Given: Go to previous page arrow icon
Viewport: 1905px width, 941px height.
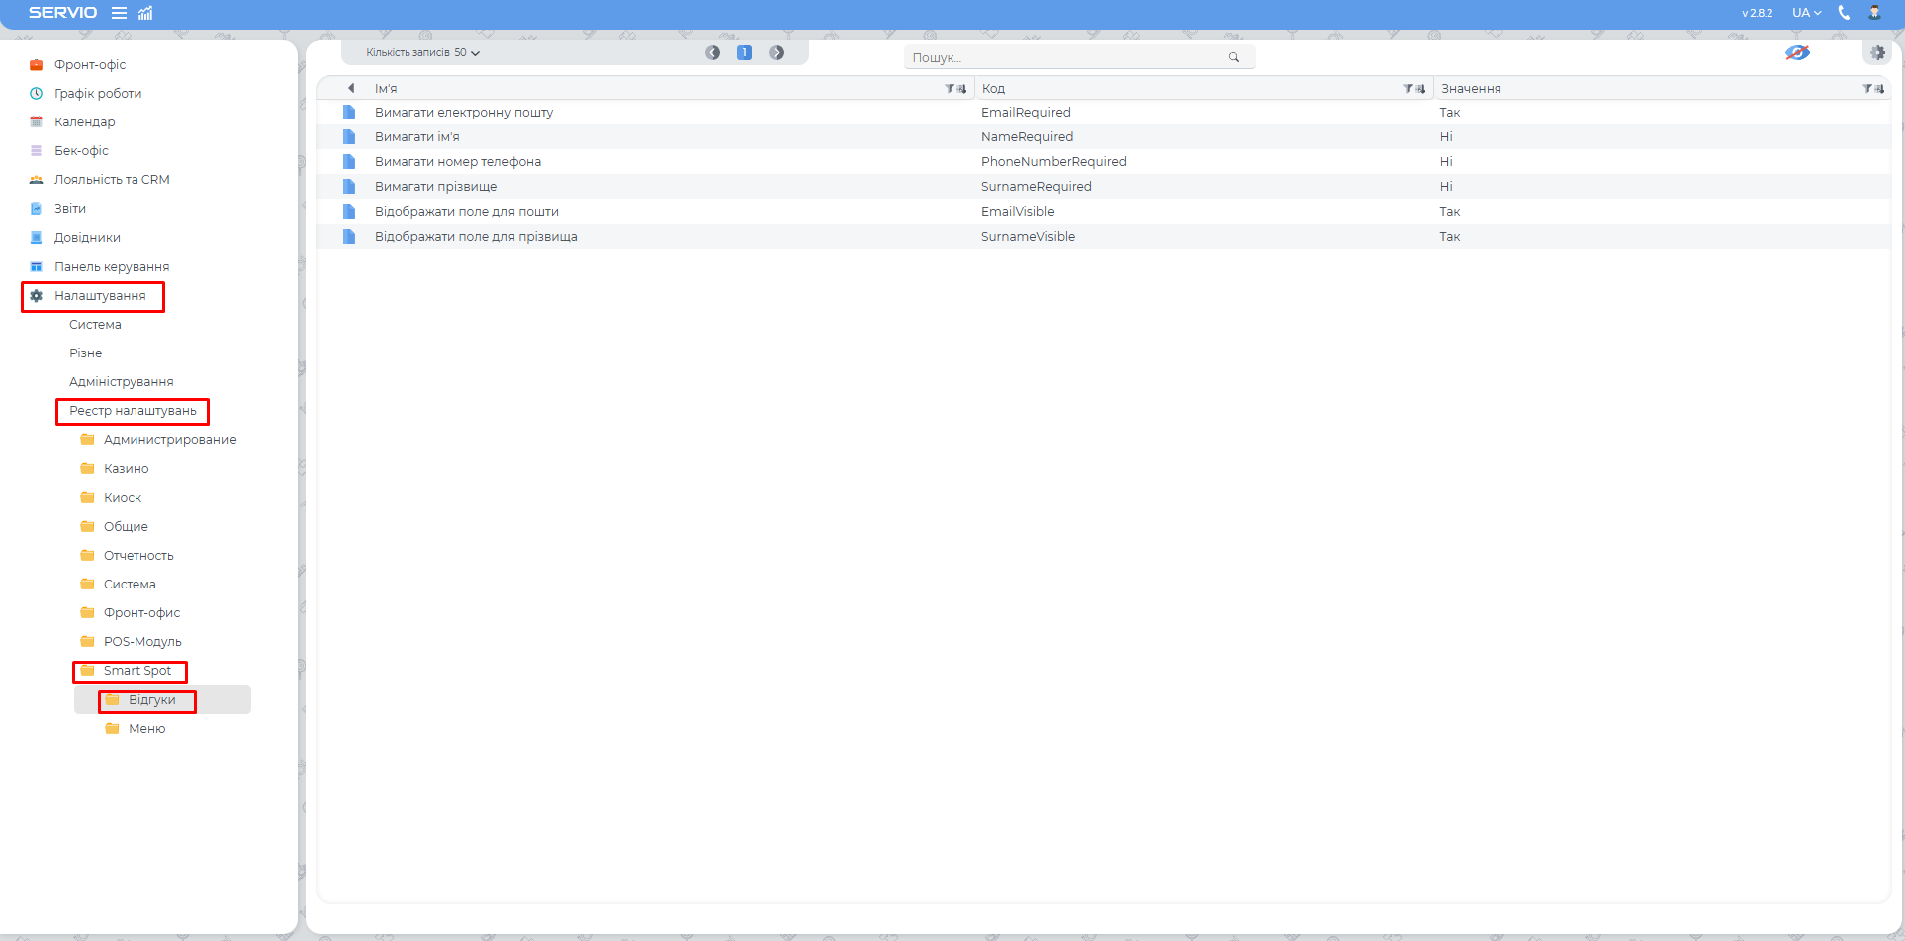Looking at the screenshot, I should 712,53.
